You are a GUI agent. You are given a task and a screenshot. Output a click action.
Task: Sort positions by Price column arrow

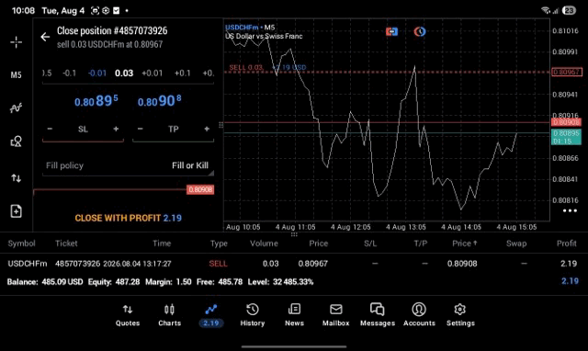click(x=464, y=243)
